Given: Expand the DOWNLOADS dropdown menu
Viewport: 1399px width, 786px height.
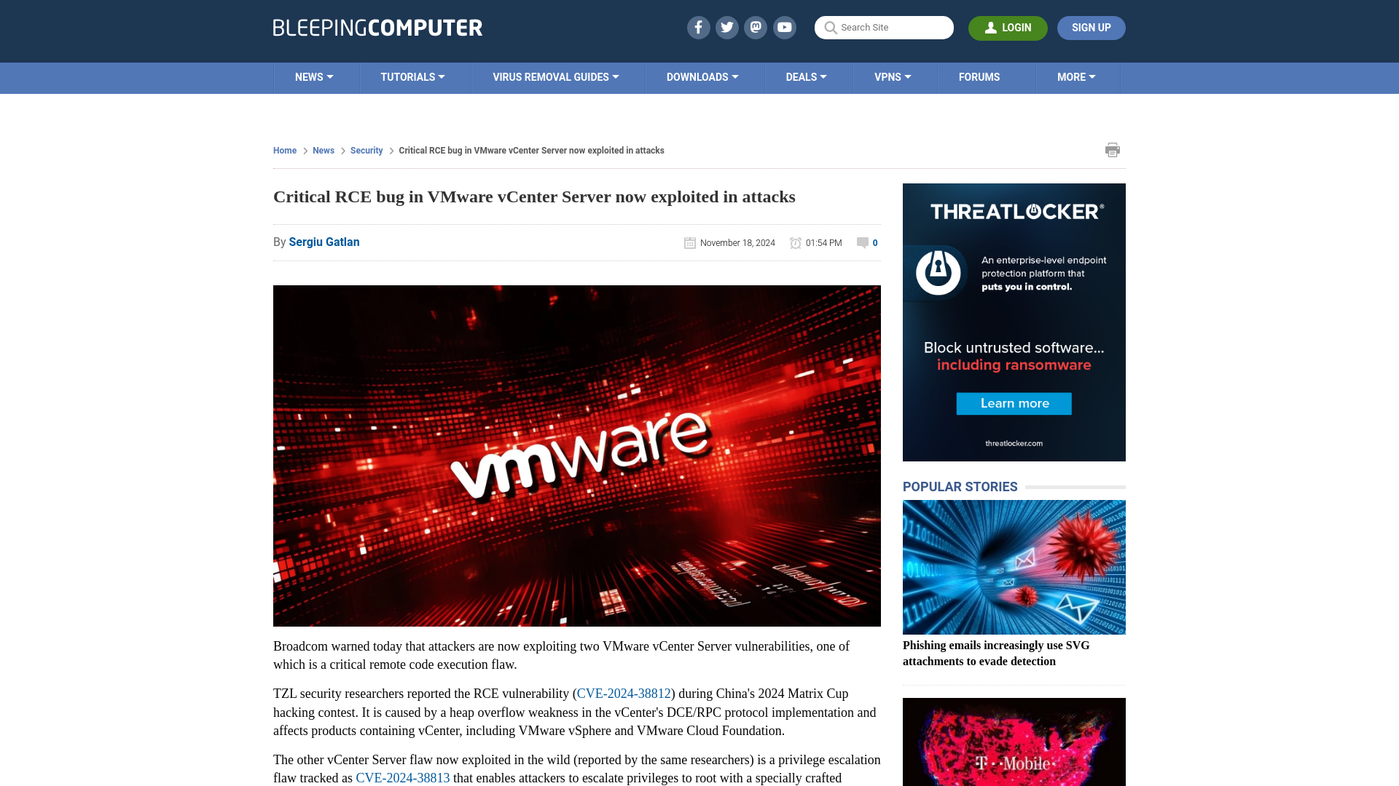Looking at the screenshot, I should [702, 78].
